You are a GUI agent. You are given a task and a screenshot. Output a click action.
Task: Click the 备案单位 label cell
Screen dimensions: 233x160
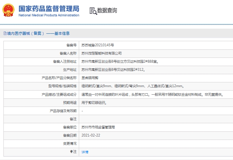pos(41,127)
